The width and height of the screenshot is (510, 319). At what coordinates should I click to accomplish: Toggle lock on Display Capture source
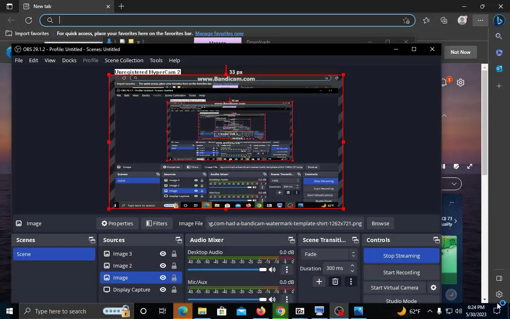pyautogui.click(x=174, y=289)
